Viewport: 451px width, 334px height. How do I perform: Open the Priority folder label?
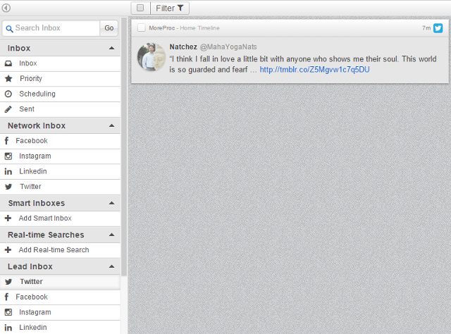point(31,78)
